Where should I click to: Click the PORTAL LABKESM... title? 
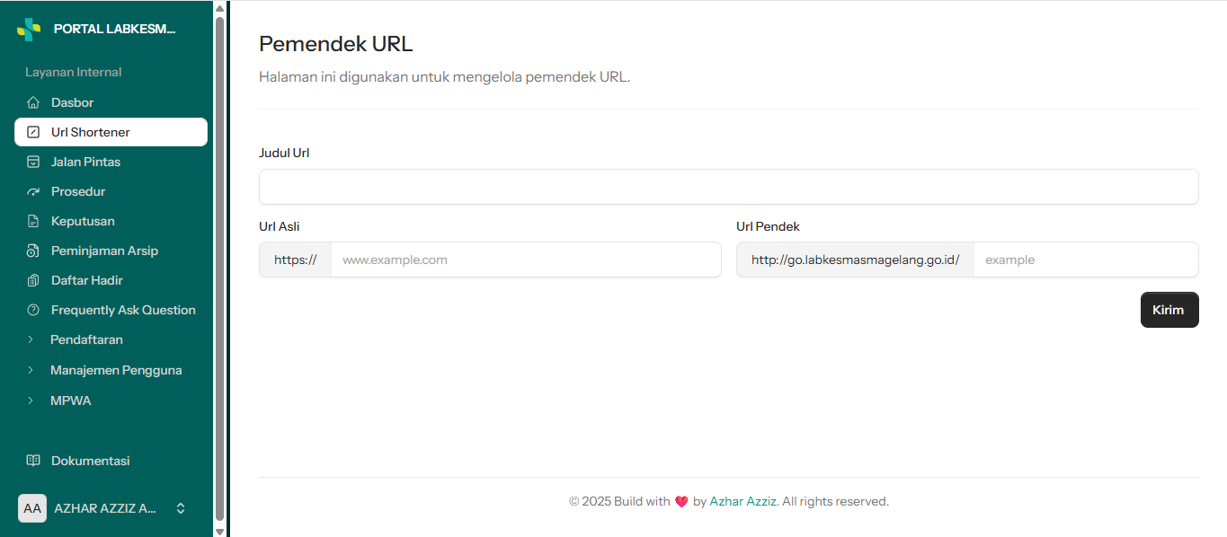pyautogui.click(x=114, y=29)
